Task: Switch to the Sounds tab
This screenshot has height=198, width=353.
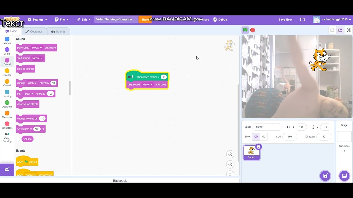Action: [x=58, y=31]
